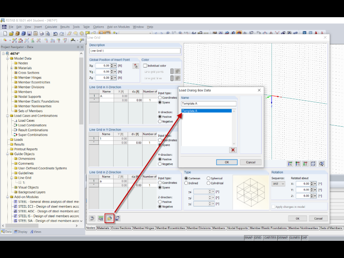
Task: Open the rotation Sequence XYZ dropdown
Action: (278, 184)
